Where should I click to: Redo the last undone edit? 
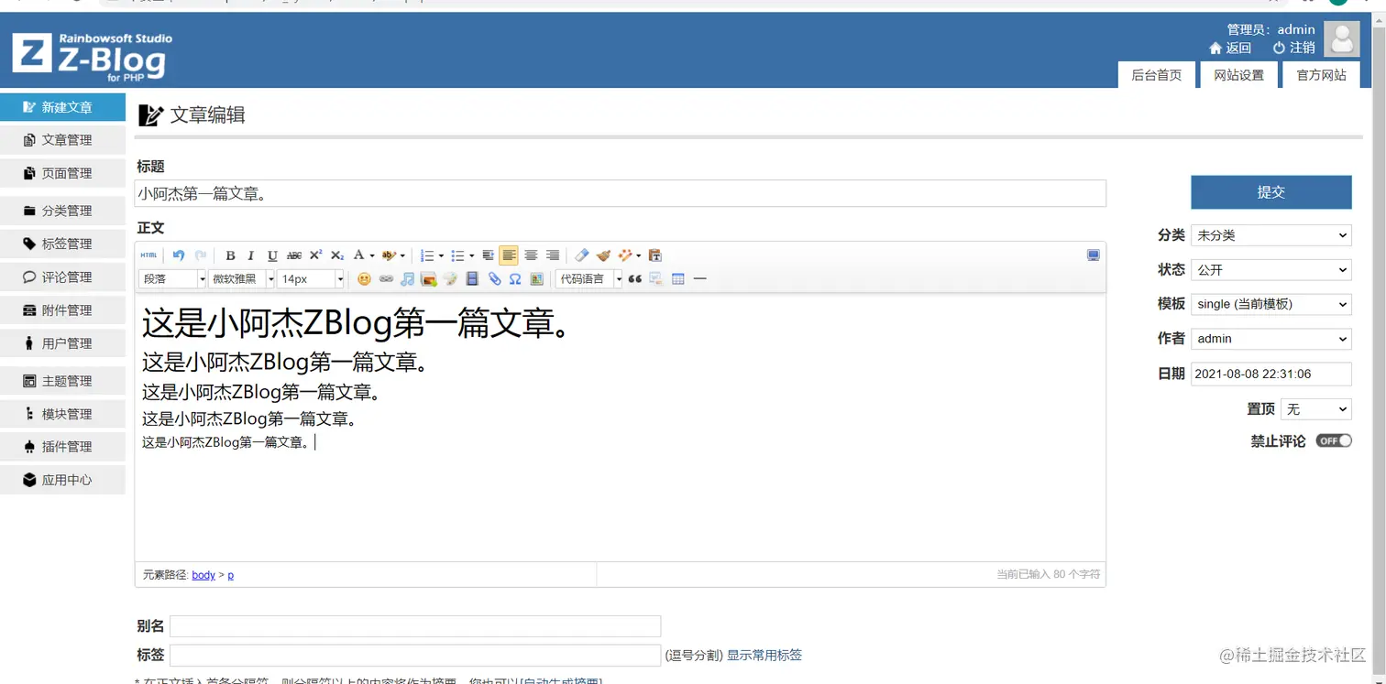coord(201,255)
